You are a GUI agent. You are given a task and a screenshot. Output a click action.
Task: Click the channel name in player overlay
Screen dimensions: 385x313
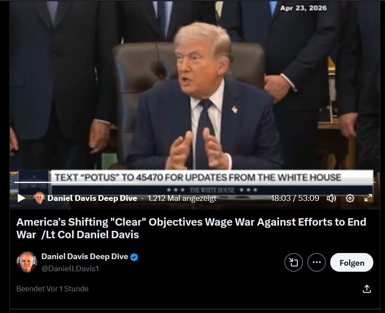click(92, 198)
